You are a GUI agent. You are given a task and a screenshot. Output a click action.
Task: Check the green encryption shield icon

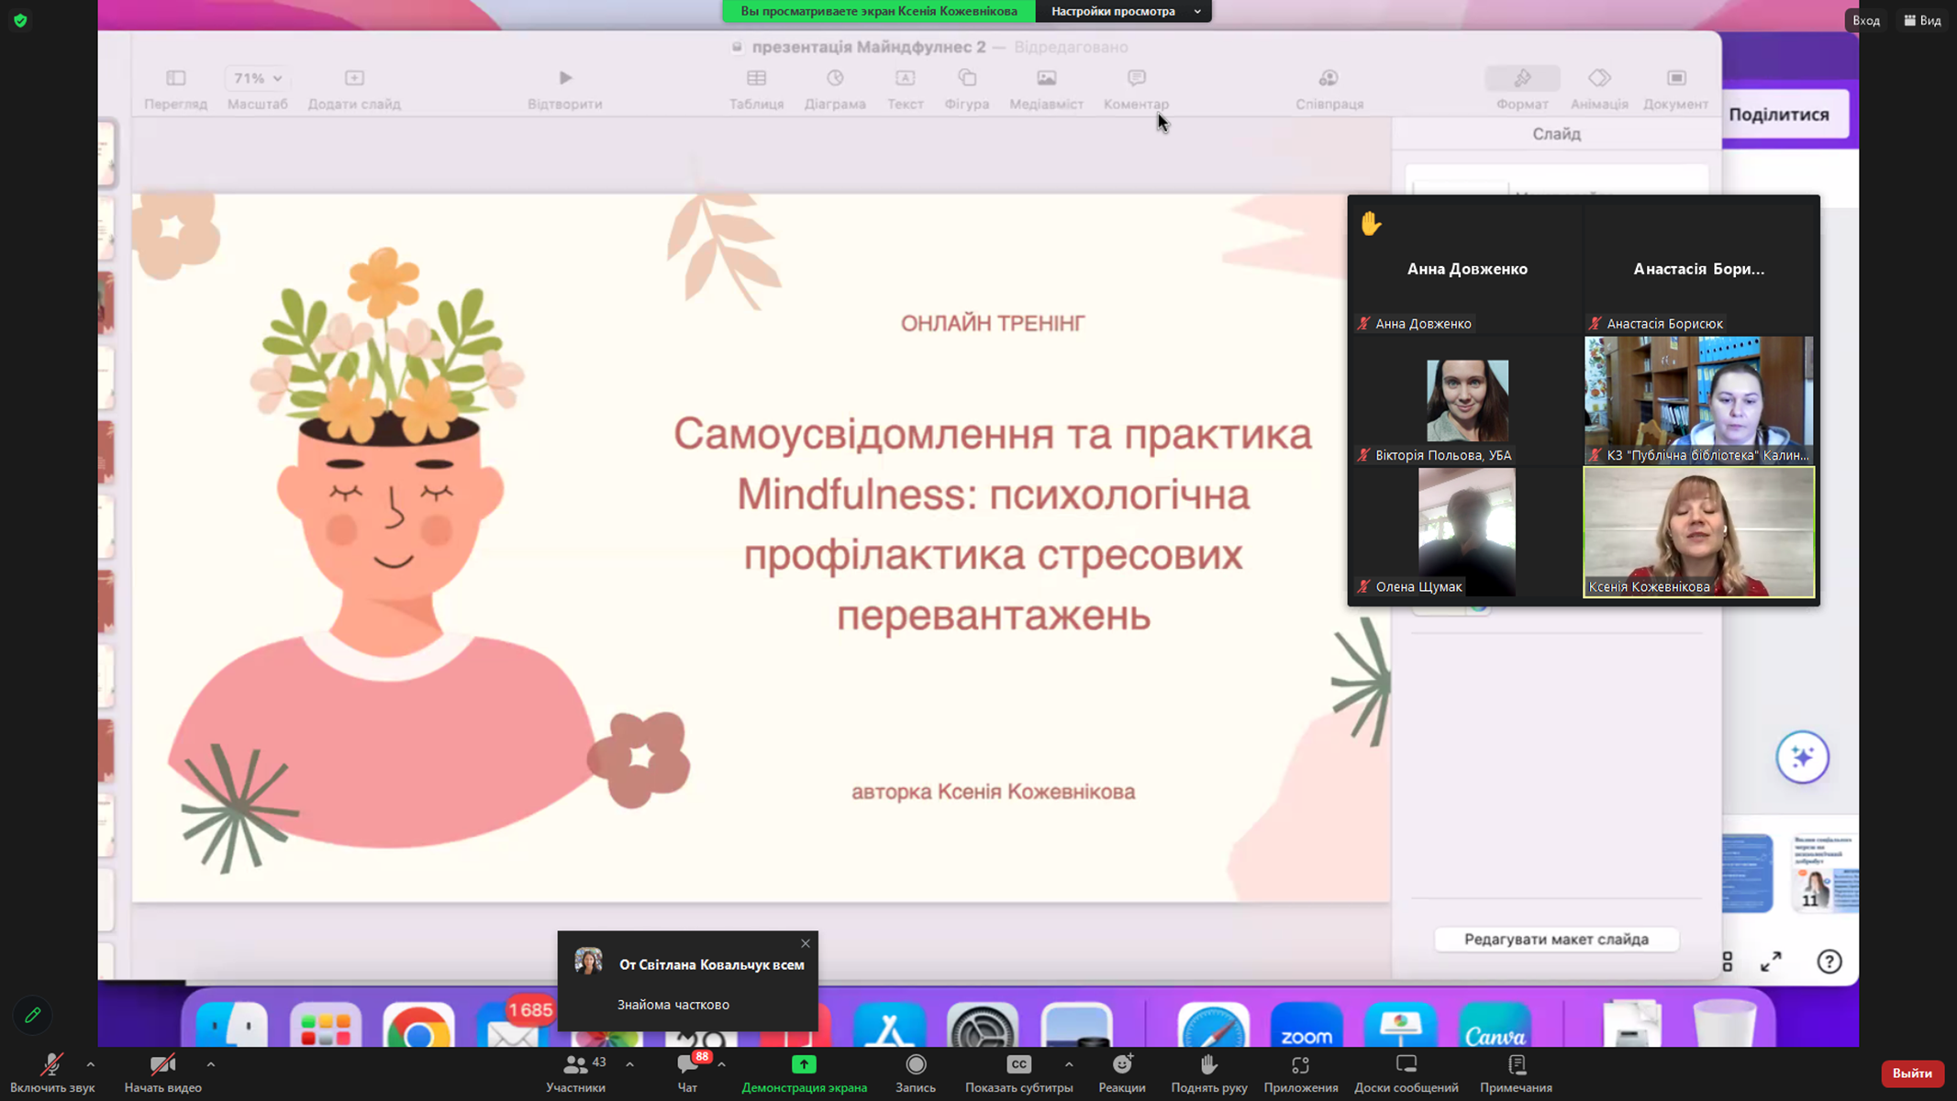pyautogui.click(x=20, y=20)
